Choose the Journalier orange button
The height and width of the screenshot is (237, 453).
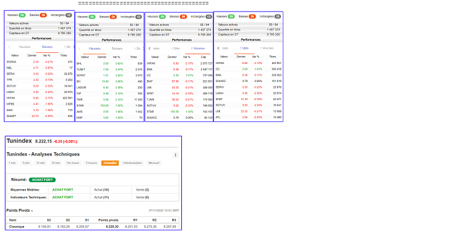[110, 163]
